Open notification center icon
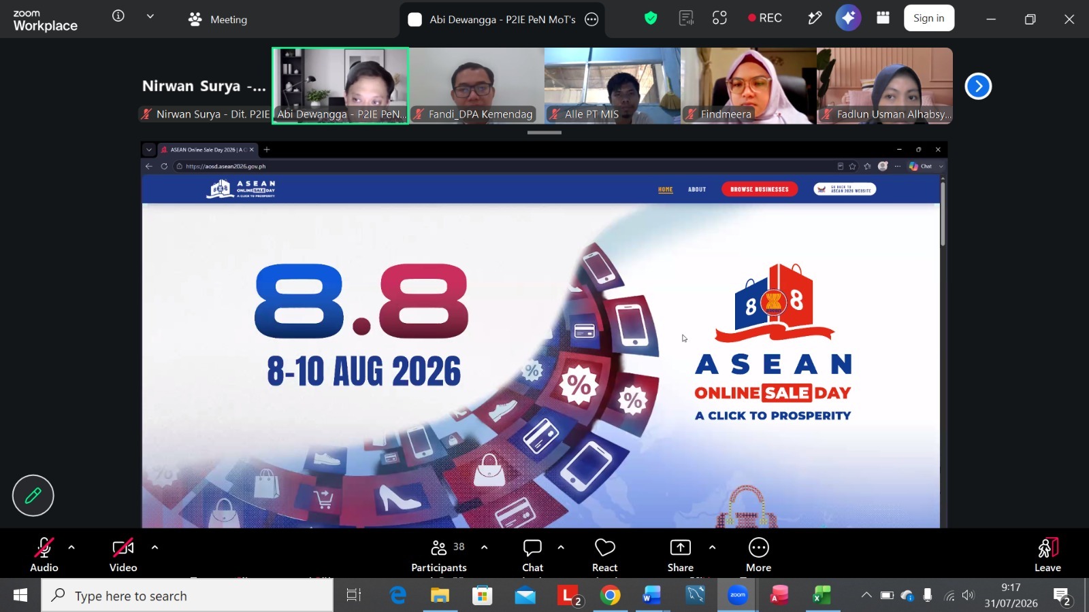The width and height of the screenshot is (1089, 612). [x=1062, y=596]
